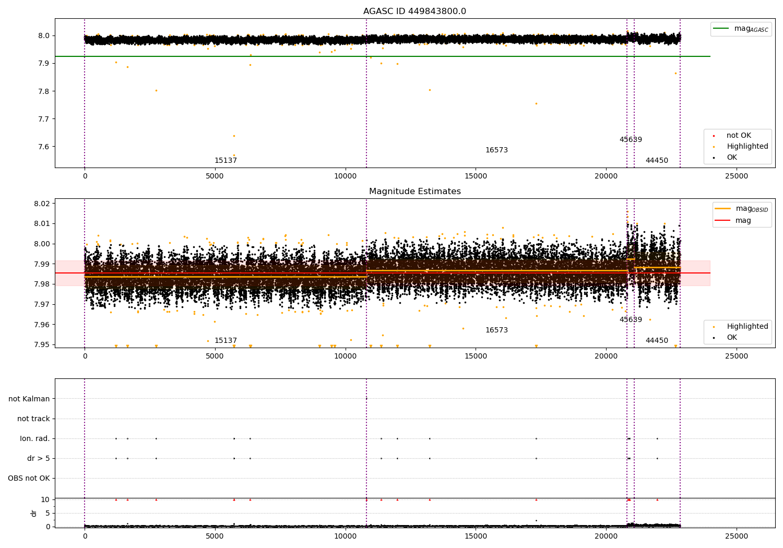This screenshot has width=783, height=548.
Task: Click the 7.99 y-axis tick label
Action: [41, 264]
